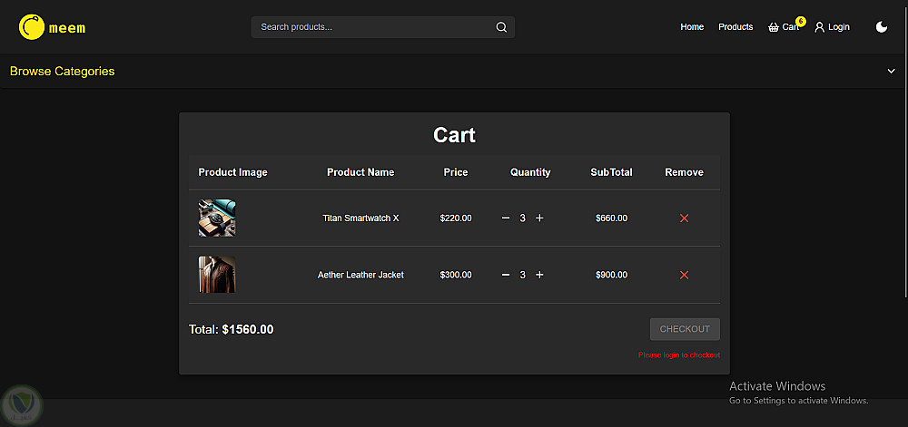The width and height of the screenshot is (908, 427).
Task: Toggle dark mode moon switch
Action: click(x=882, y=27)
